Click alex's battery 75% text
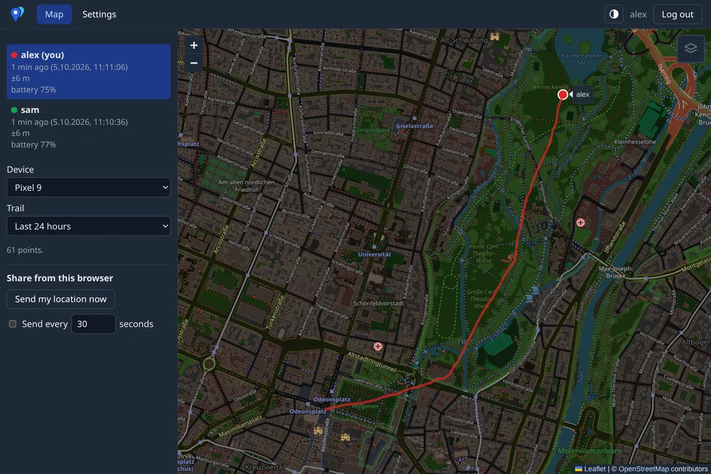711x474 pixels. 34,89
